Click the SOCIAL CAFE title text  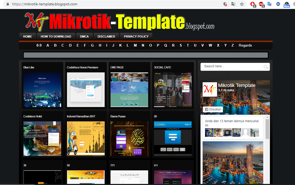[163, 67]
